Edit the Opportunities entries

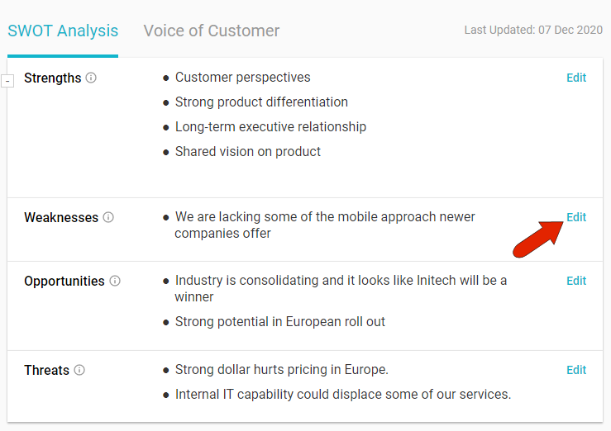point(576,281)
